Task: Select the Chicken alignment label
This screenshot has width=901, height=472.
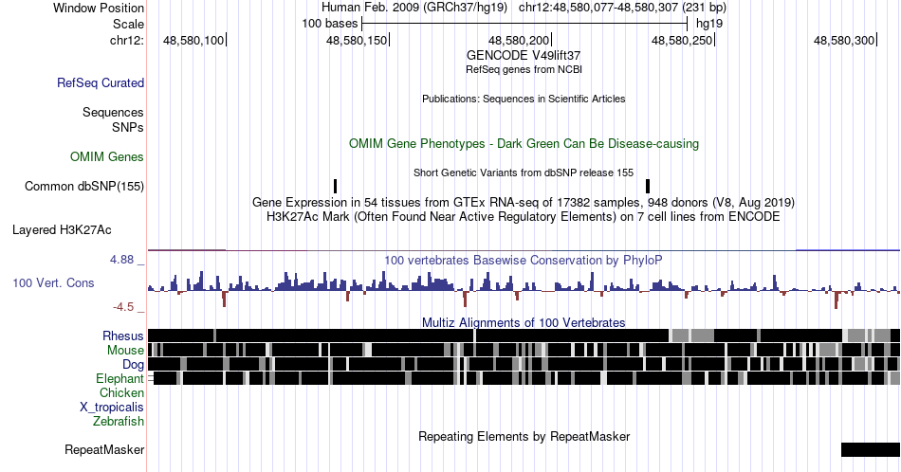Action: point(121,392)
